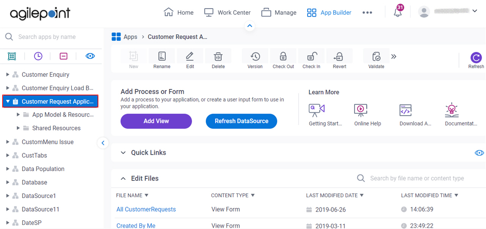Select the DateSP tree item
The image size is (486, 229).
(32, 223)
